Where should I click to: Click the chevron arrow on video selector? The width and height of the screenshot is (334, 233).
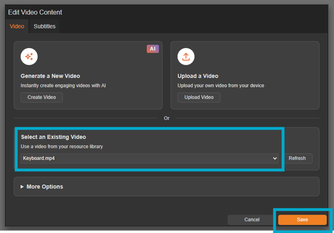click(275, 158)
